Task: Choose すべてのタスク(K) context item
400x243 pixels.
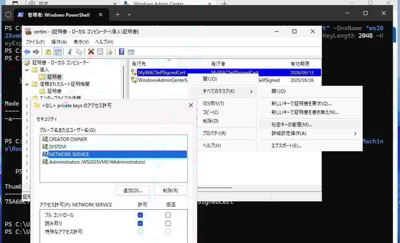Action: (x=223, y=91)
